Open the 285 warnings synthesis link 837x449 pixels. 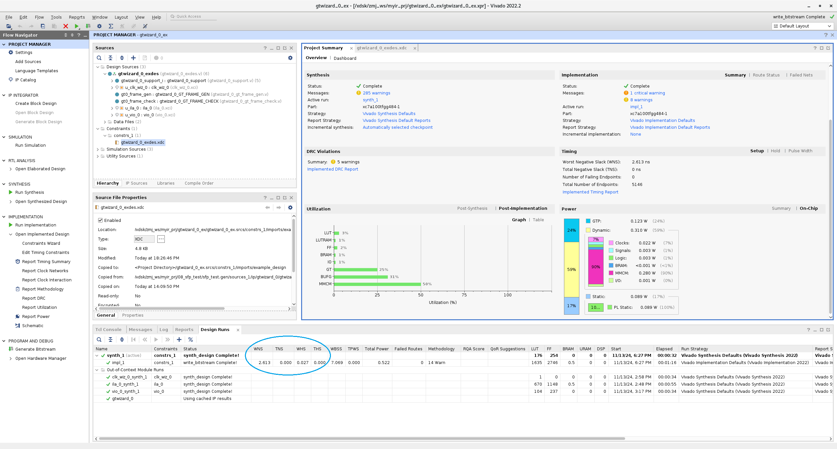(376, 93)
